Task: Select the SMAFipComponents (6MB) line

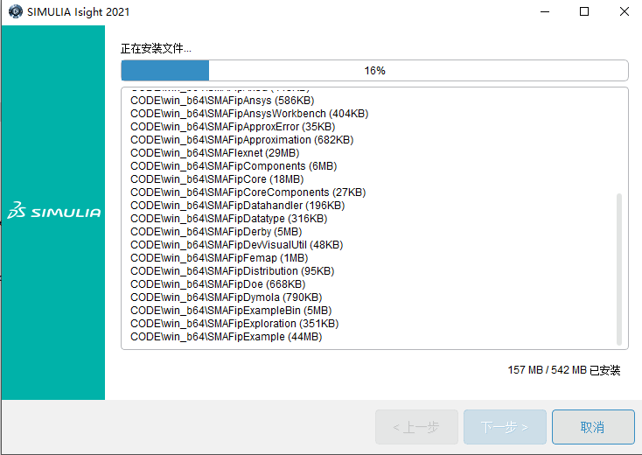Action: [234, 166]
